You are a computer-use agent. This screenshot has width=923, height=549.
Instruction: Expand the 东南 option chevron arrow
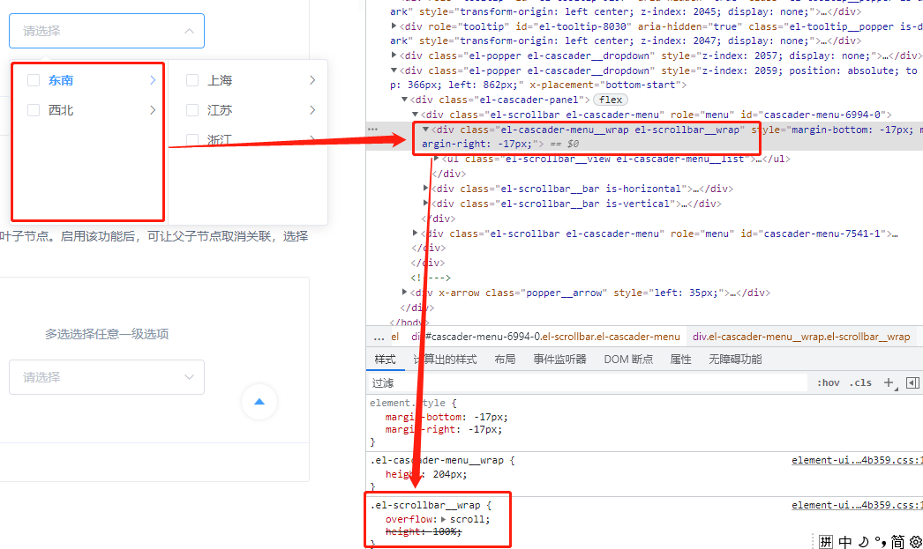pos(155,78)
